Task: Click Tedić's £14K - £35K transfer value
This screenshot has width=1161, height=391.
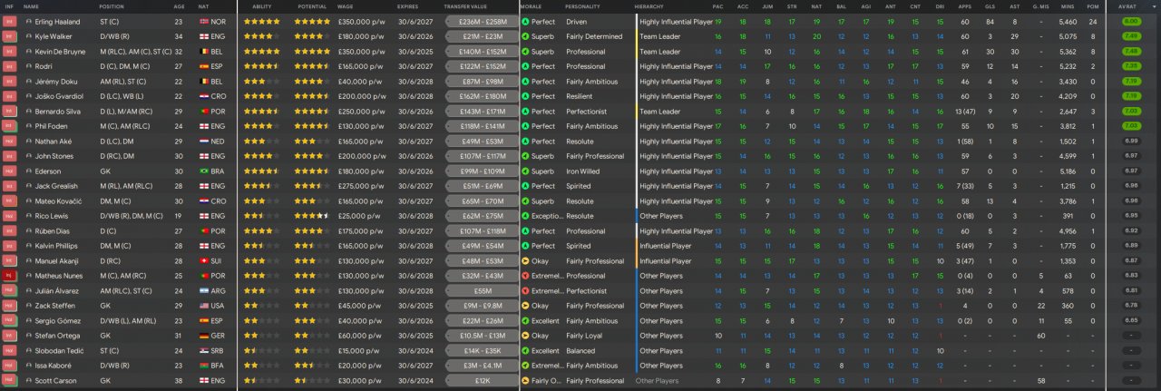Action: pyautogui.click(x=483, y=350)
